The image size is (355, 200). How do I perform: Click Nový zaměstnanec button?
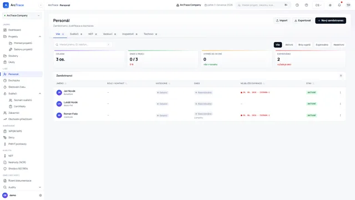(331, 21)
